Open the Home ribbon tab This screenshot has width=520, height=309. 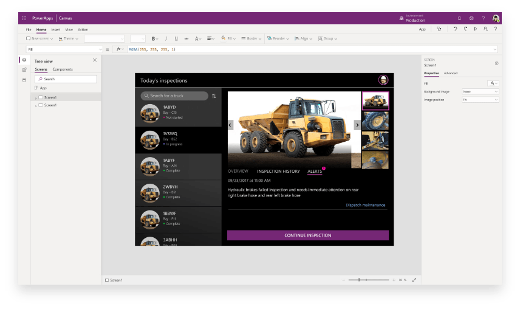(x=41, y=30)
